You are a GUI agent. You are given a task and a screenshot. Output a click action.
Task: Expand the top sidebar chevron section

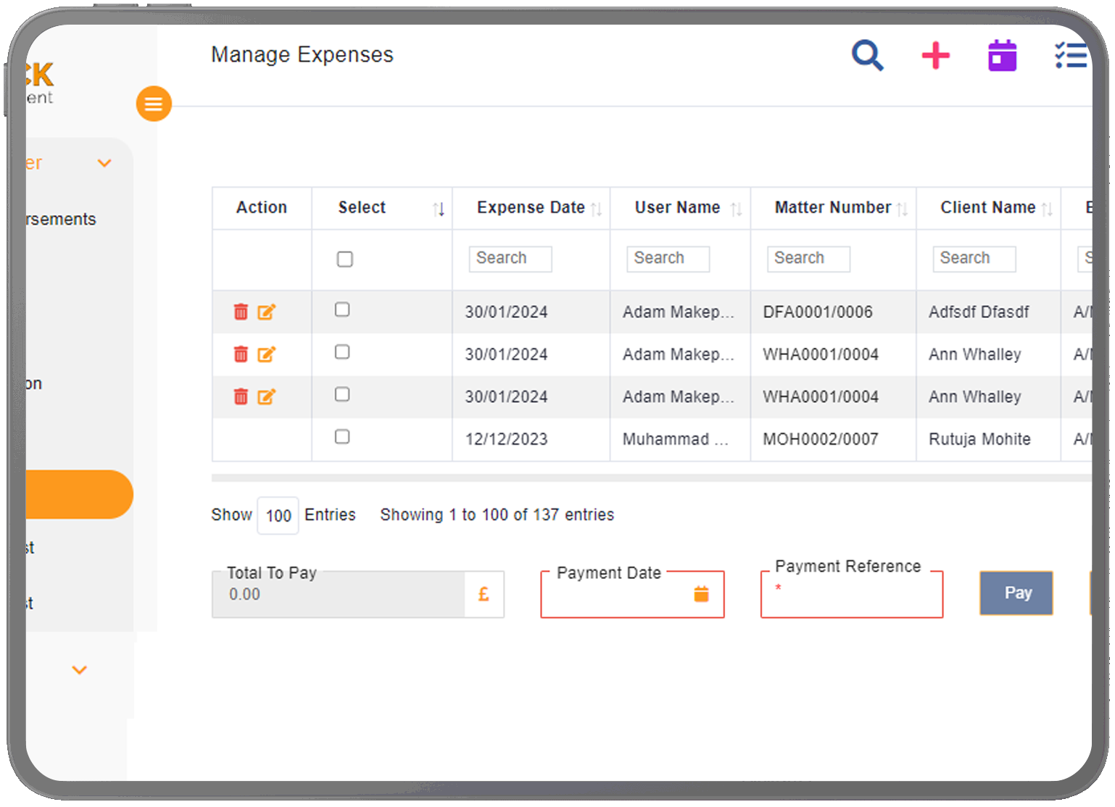104,164
